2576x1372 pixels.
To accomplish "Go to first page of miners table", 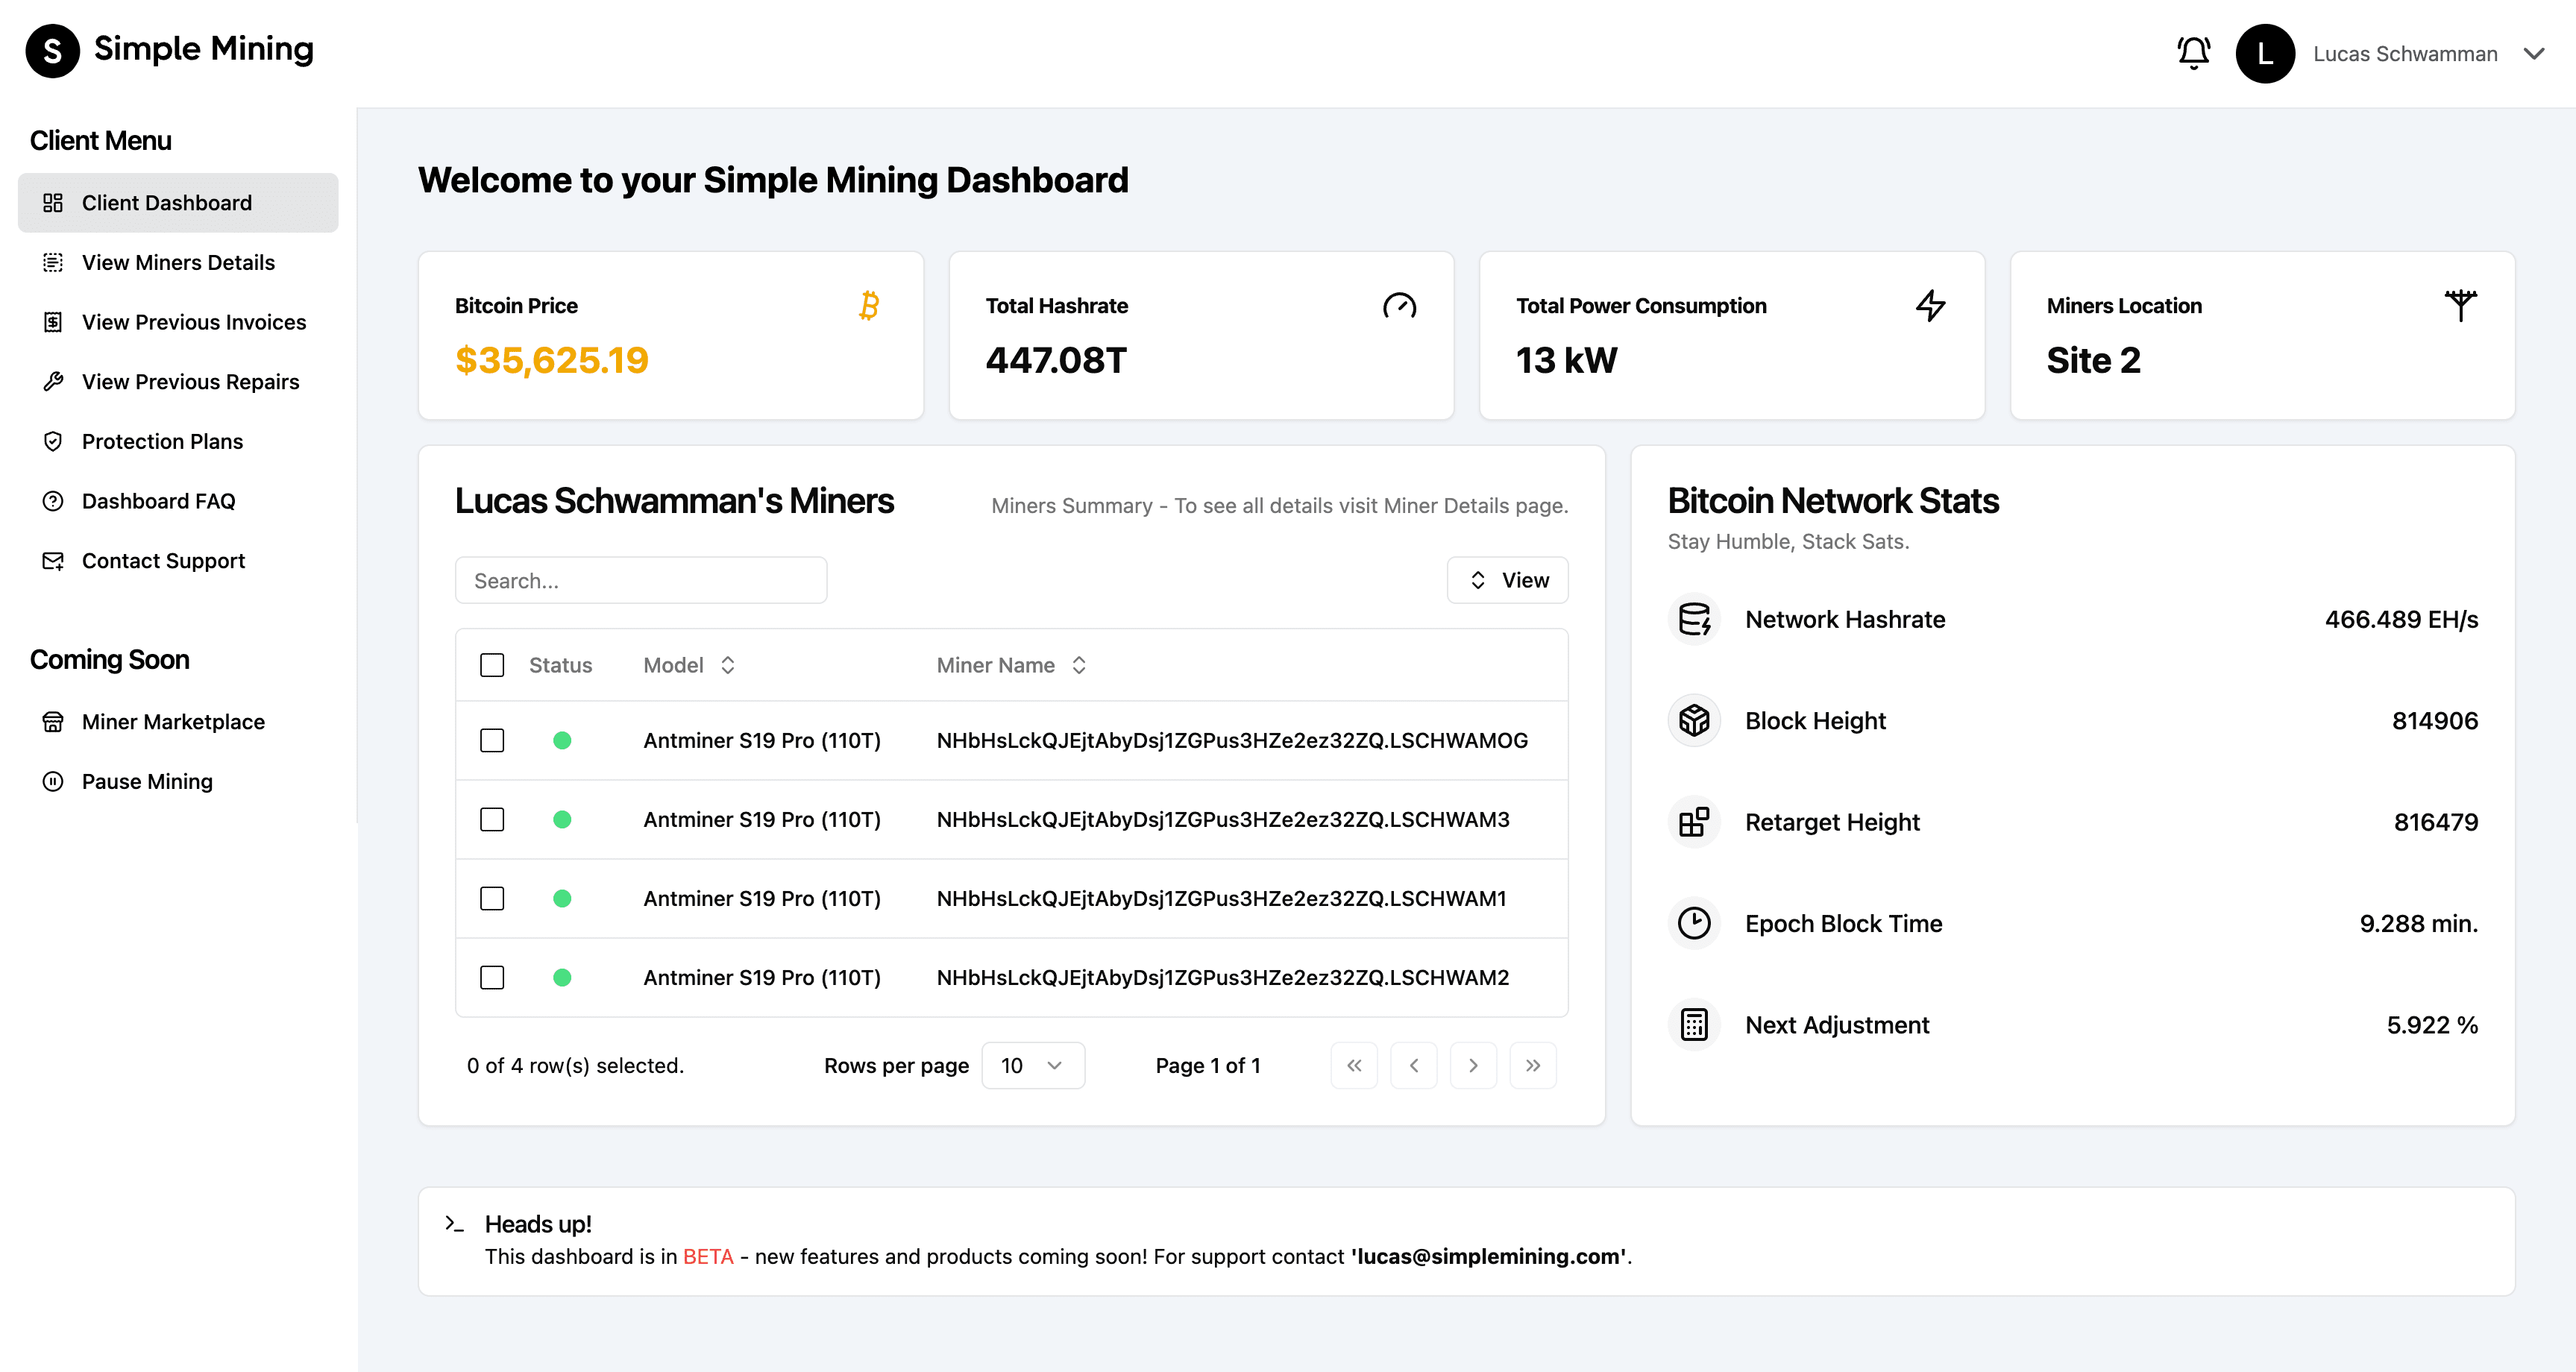I will (1354, 1065).
